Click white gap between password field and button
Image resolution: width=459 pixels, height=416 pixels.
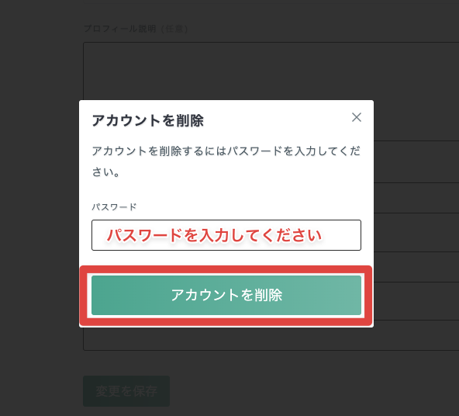pos(226,258)
